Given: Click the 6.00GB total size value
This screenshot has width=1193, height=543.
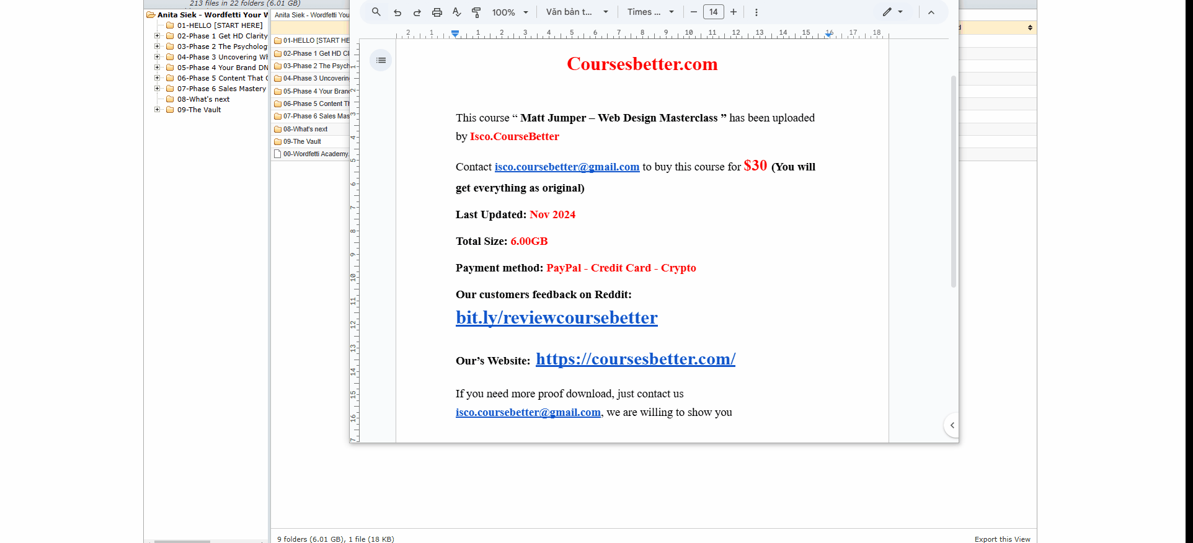Looking at the screenshot, I should (529, 241).
